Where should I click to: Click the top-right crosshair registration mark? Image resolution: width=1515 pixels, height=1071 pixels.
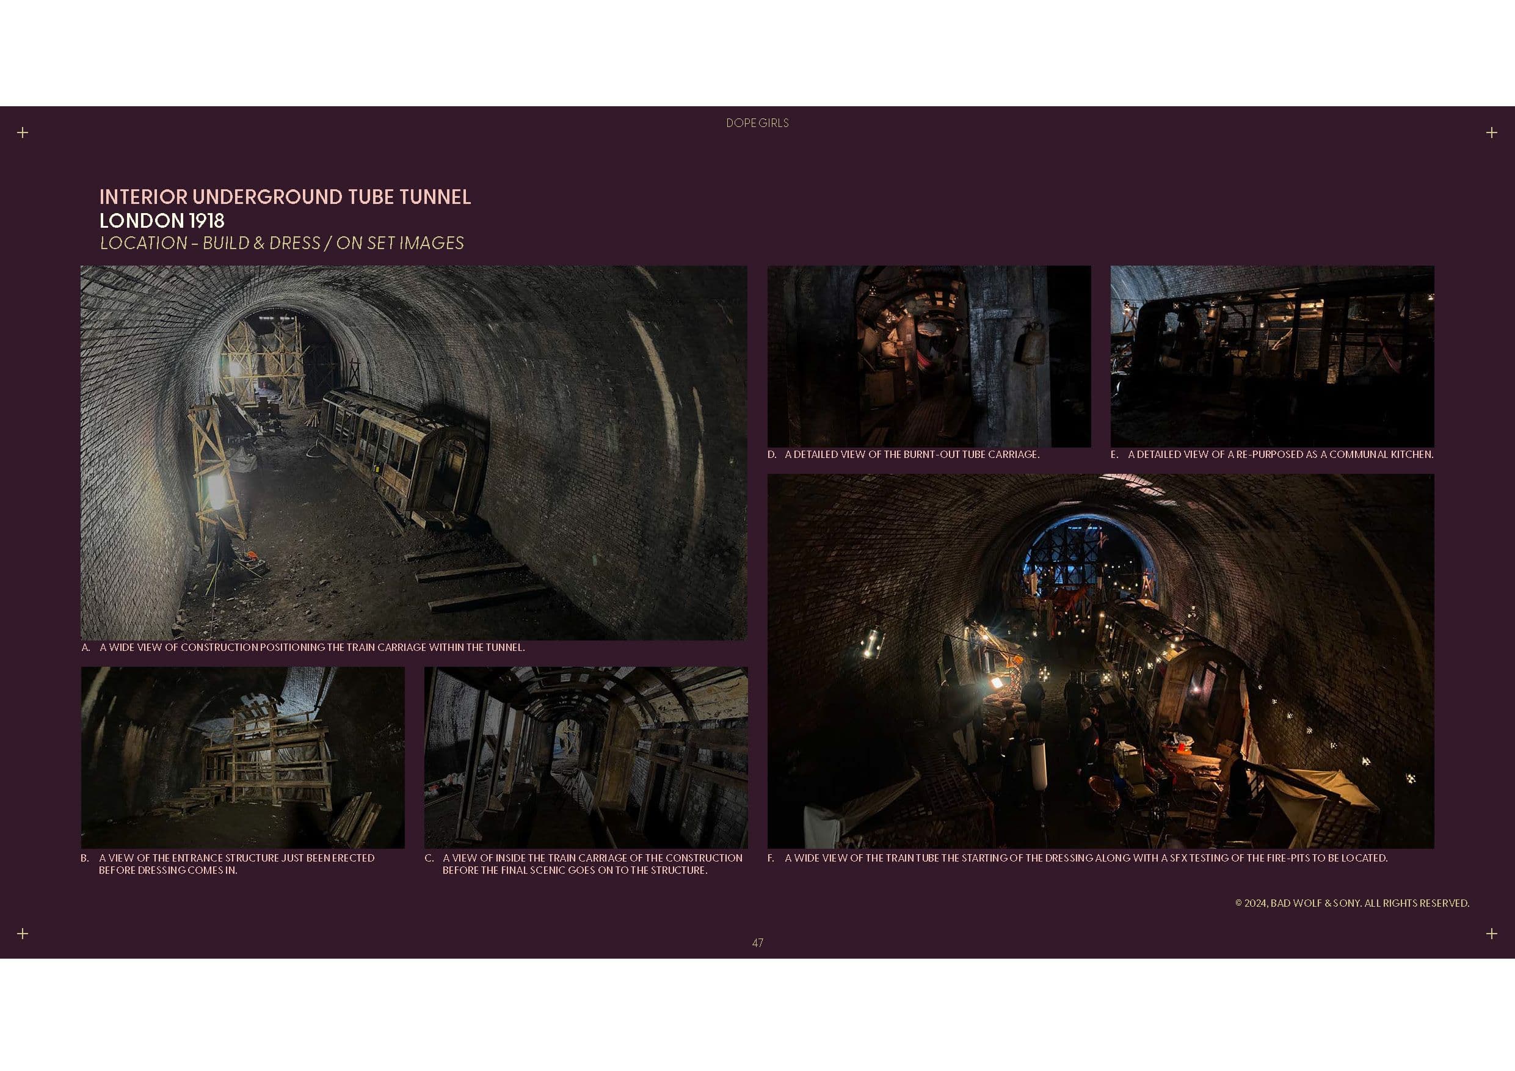pyautogui.click(x=1491, y=133)
